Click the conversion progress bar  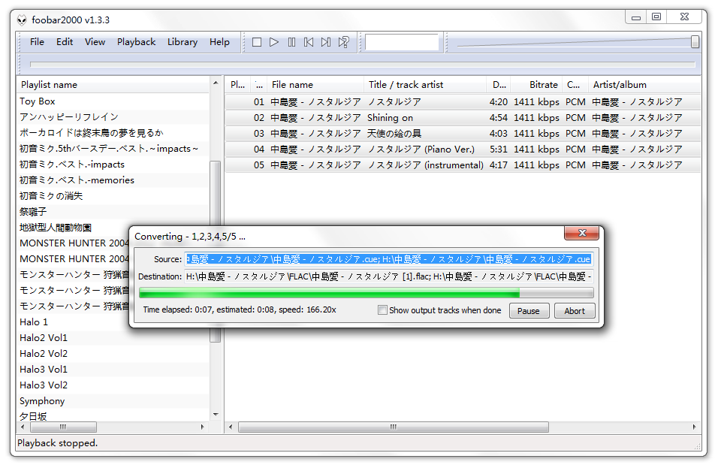point(366,293)
